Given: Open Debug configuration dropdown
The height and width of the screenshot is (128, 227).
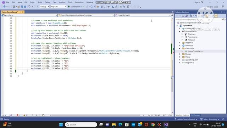Looking at the screenshot, I should point(45,7).
